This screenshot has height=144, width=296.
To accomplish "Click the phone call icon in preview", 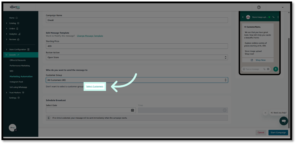I will (273, 17).
